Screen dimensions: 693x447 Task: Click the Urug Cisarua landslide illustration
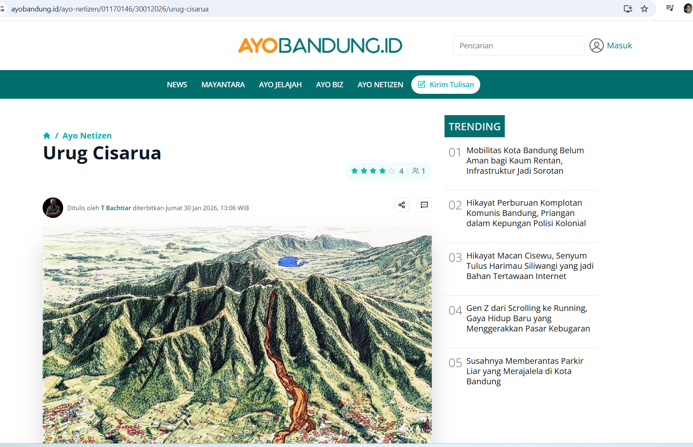(237, 334)
